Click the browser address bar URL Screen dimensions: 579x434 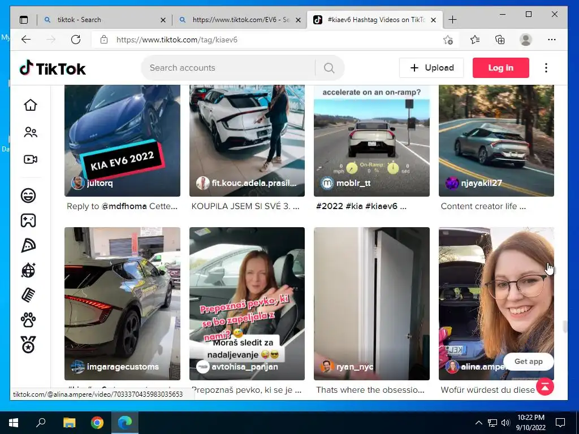click(176, 40)
